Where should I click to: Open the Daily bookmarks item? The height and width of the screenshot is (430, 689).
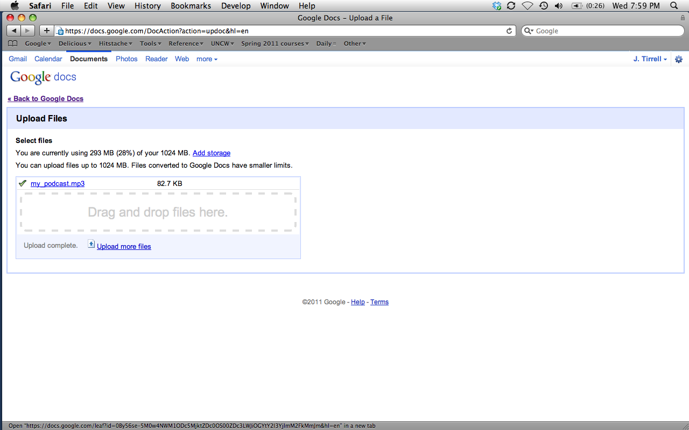[x=326, y=44]
